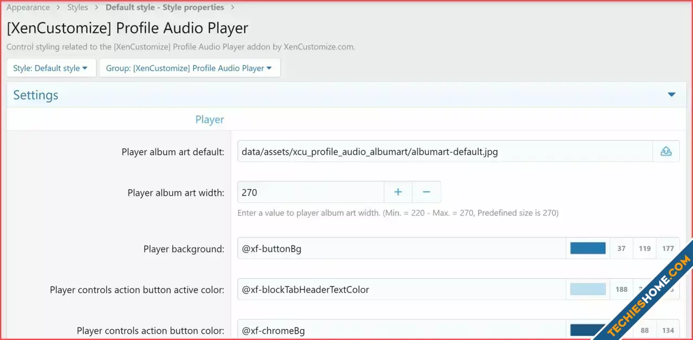Click the addon description under the title
Image resolution: width=693 pixels, height=340 pixels.
coord(181,46)
